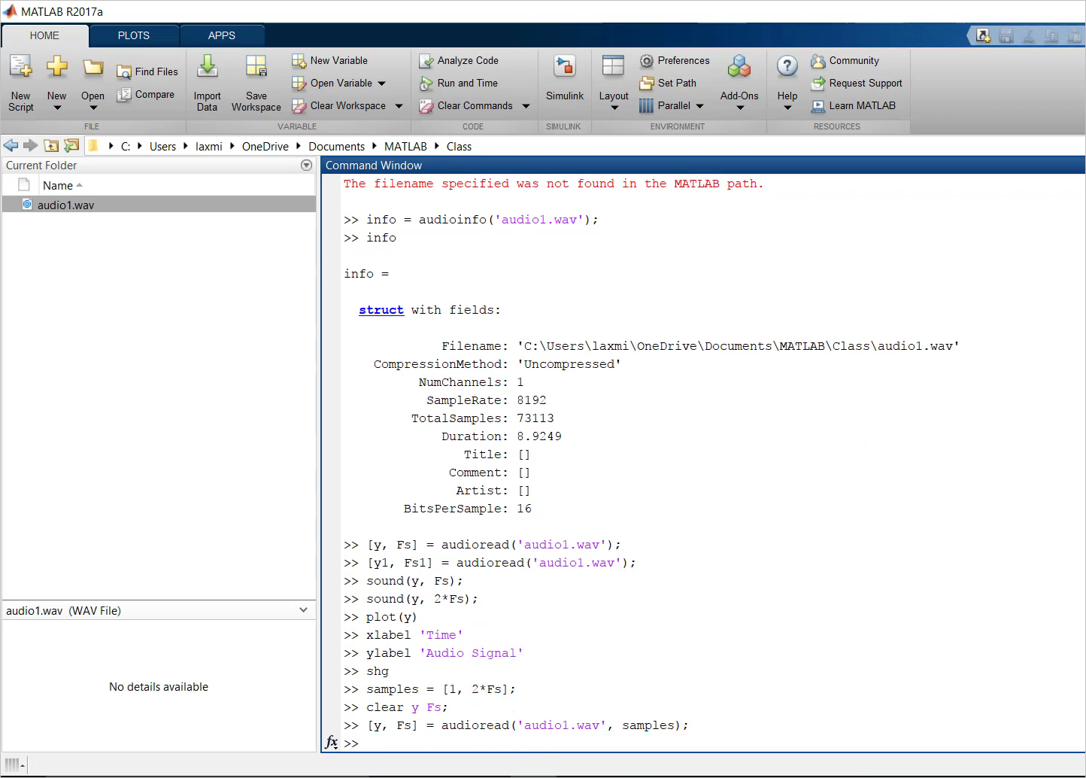
Task: Open MATLAB Preferences
Action: 675,60
